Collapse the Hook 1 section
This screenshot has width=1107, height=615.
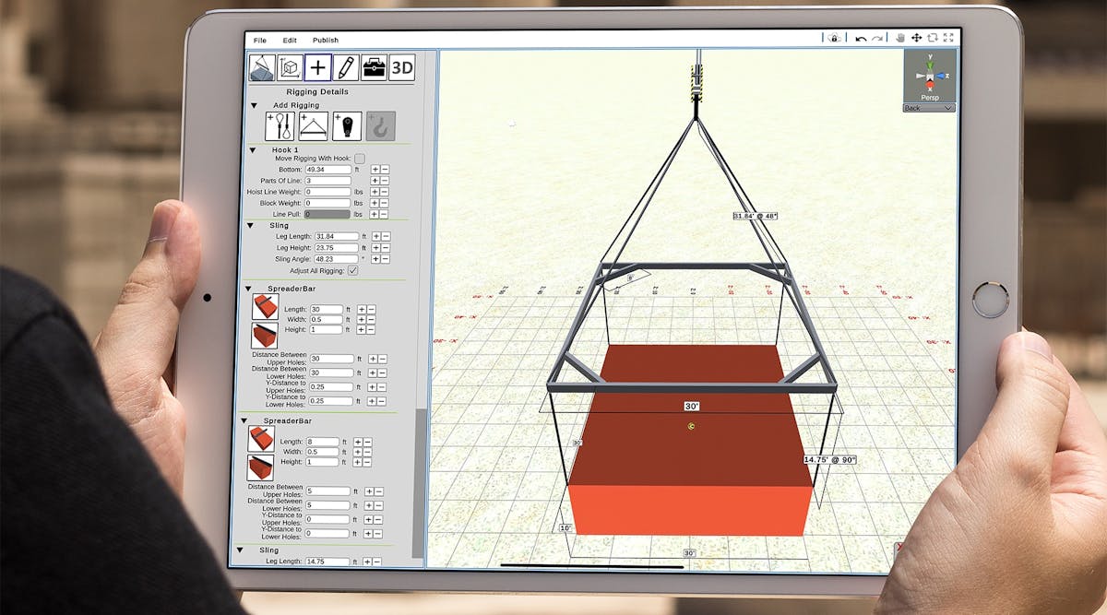(x=253, y=148)
